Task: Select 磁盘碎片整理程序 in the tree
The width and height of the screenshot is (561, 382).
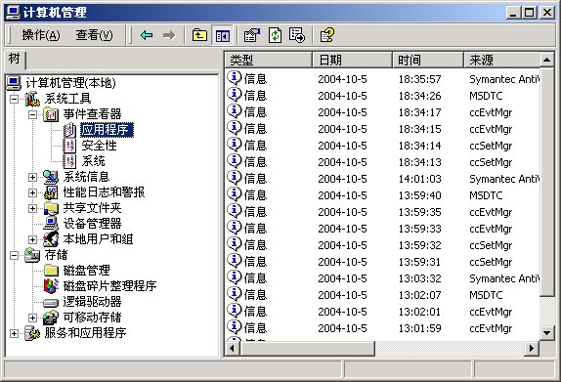Action: click(x=109, y=286)
